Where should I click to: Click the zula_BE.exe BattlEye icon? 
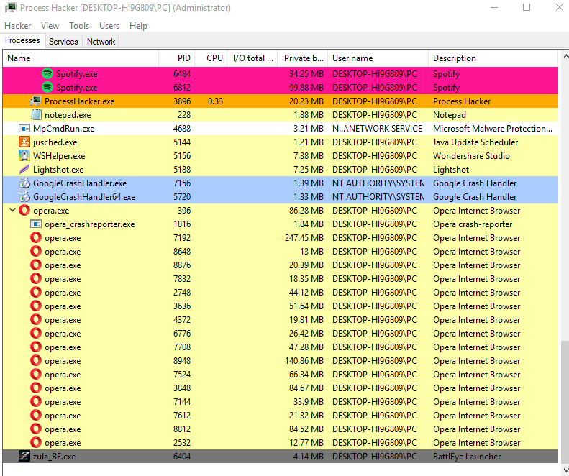[24, 457]
